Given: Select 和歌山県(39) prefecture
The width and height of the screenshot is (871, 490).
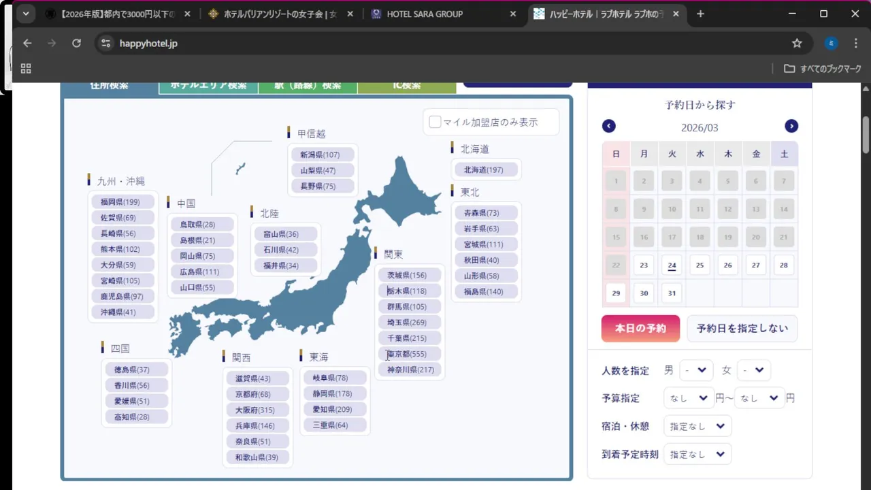Looking at the screenshot, I should click(258, 457).
